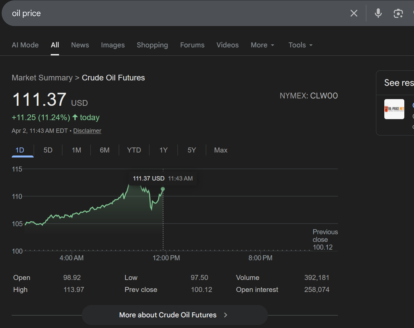Expand the Tools dropdown
The height and width of the screenshot is (328, 414).
[x=301, y=45]
